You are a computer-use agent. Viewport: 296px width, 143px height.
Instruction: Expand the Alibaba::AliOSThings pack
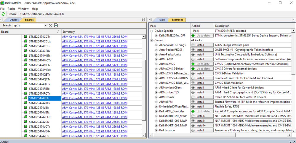coord(156,45)
